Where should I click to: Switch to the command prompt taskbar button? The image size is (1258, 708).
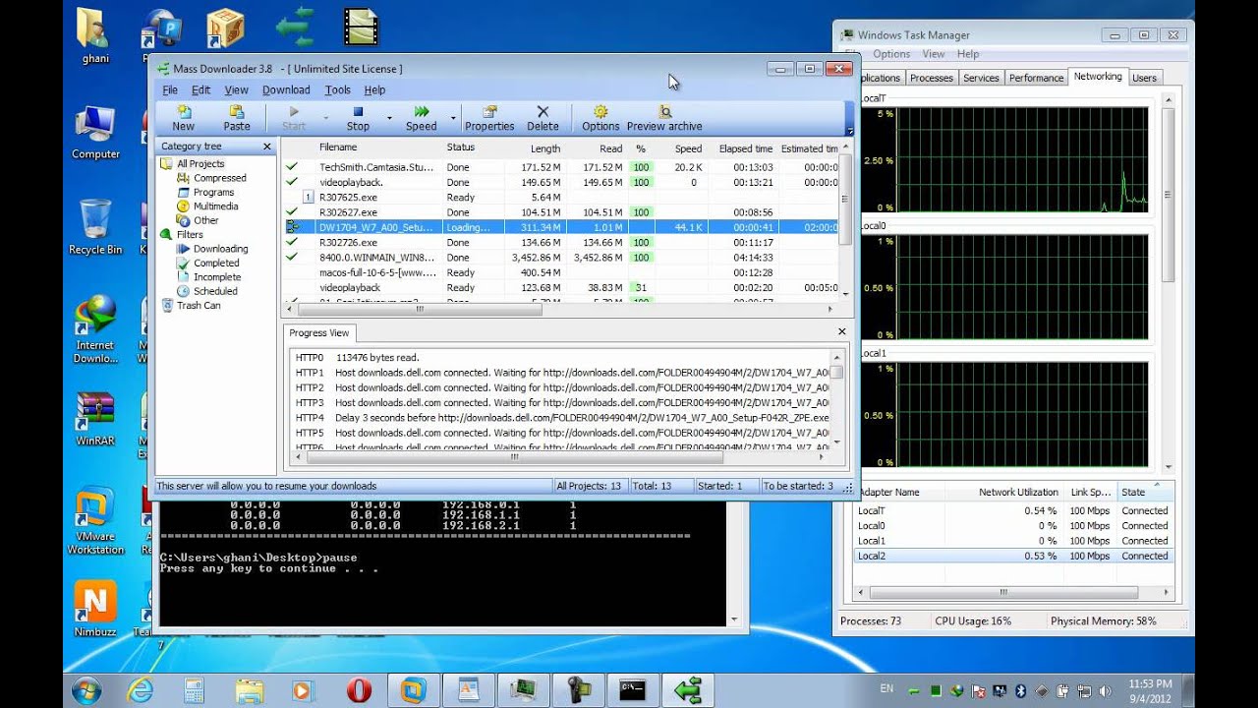(632, 690)
